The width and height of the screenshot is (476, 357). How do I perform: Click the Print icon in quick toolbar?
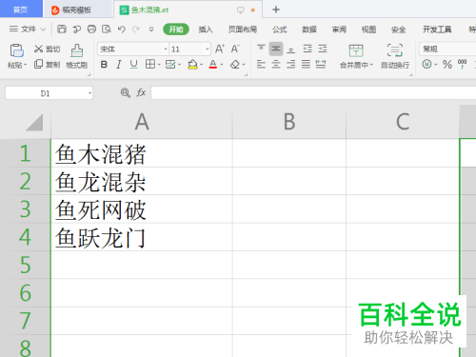(x=91, y=30)
